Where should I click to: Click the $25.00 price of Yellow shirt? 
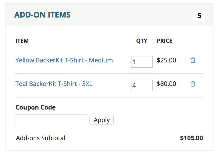(167, 60)
